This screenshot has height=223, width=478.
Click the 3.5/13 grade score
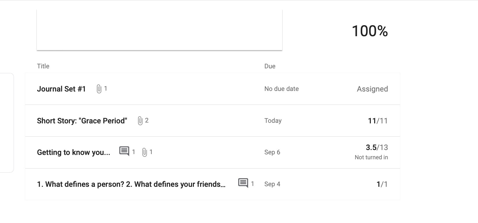tap(377, 148)
